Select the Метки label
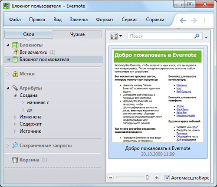The width and height of the screenshot is (217, 187). tap(27, 74)
